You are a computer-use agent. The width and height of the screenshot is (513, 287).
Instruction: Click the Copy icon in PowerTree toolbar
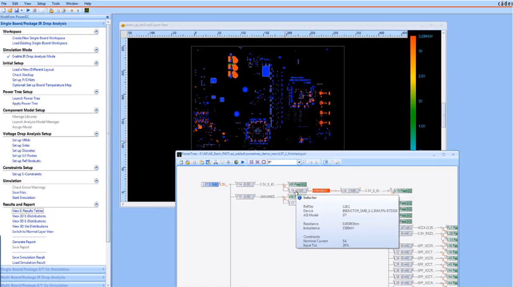click(202, 162)
